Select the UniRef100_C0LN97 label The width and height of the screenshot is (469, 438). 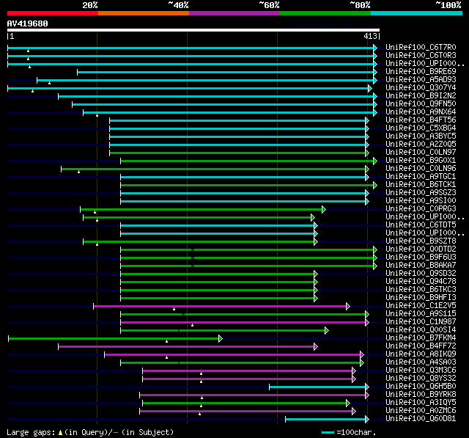(421, 153)
